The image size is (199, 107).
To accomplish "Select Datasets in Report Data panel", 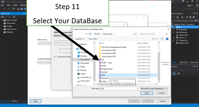I will coord(10,32).
